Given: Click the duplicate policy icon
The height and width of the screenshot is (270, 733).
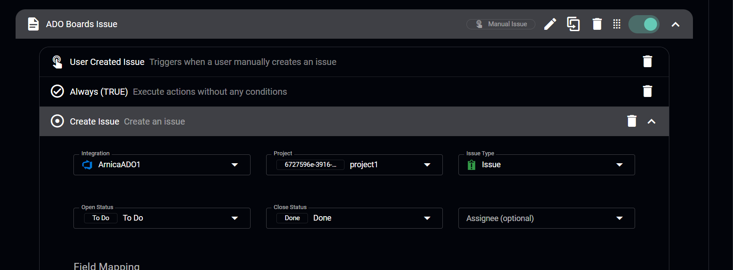Looking at the screenshot, I should [573, 24].
